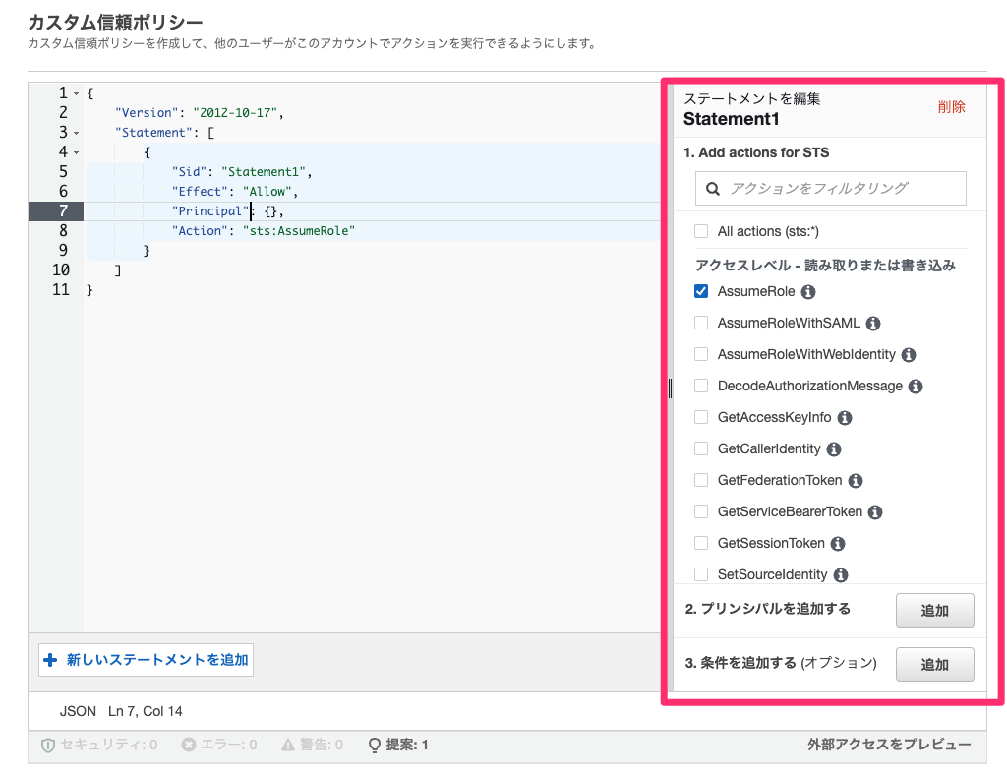Open the GetSessionToken info icon
The image size is (1007, 777).
(x=838, y=544)
